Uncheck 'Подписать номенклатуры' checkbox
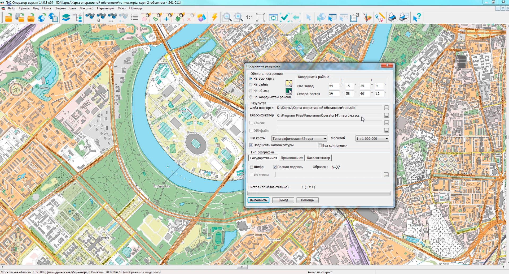The width and height of the screenshot is (509, 274). tap(251, 145)
